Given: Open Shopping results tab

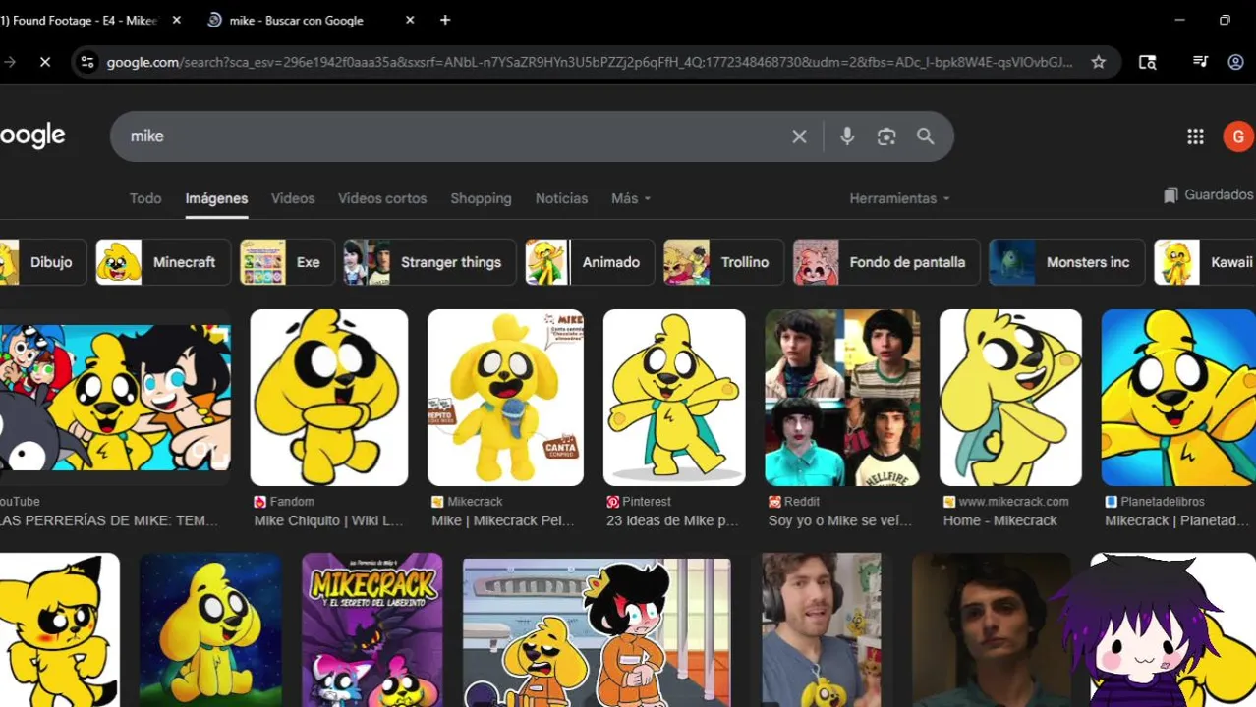Looking at the screenshot, I should coord(481,198).
